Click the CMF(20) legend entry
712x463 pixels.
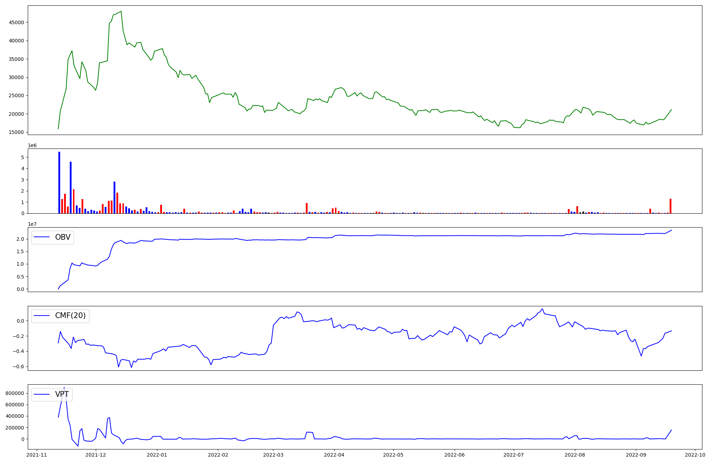click(70, 316)
